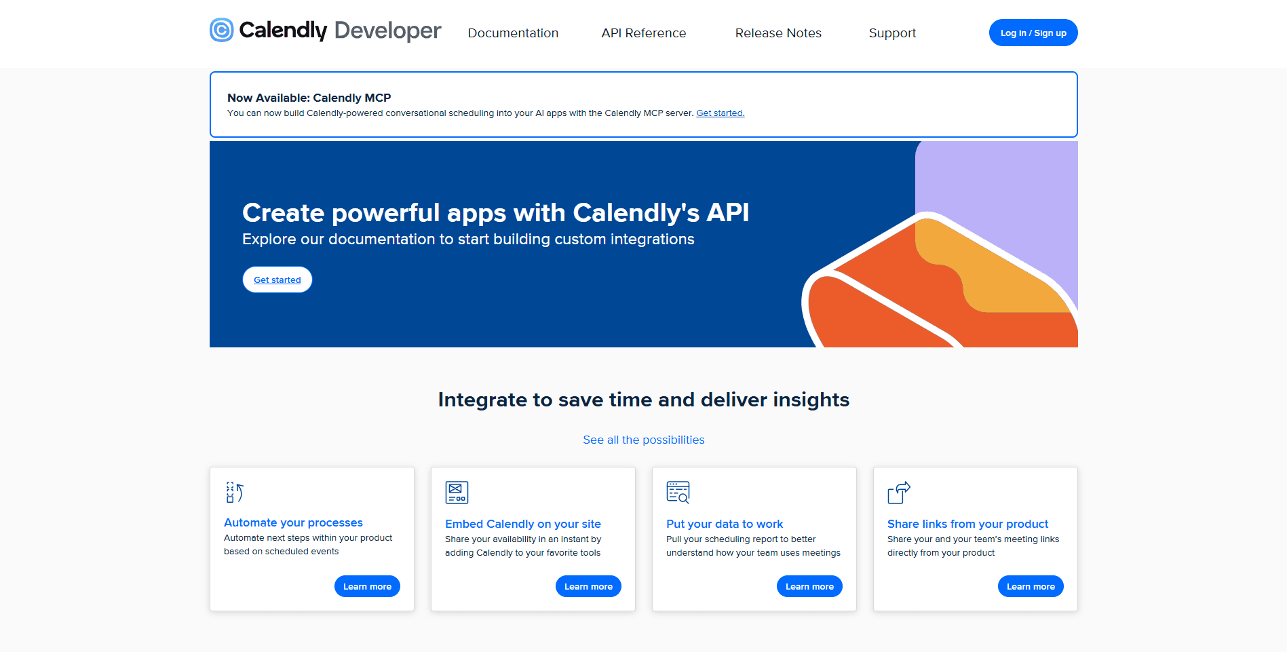Open the Embed Calendly on your site heading
Viewport: 1287px width, 652px height.
tap(523, 524)
